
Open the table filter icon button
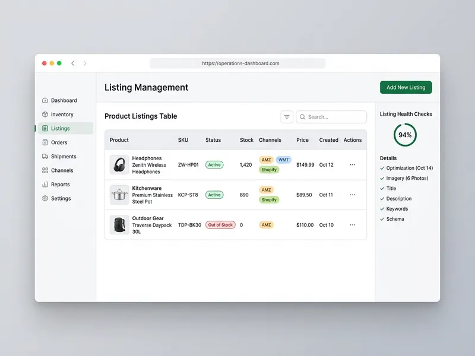287,117
